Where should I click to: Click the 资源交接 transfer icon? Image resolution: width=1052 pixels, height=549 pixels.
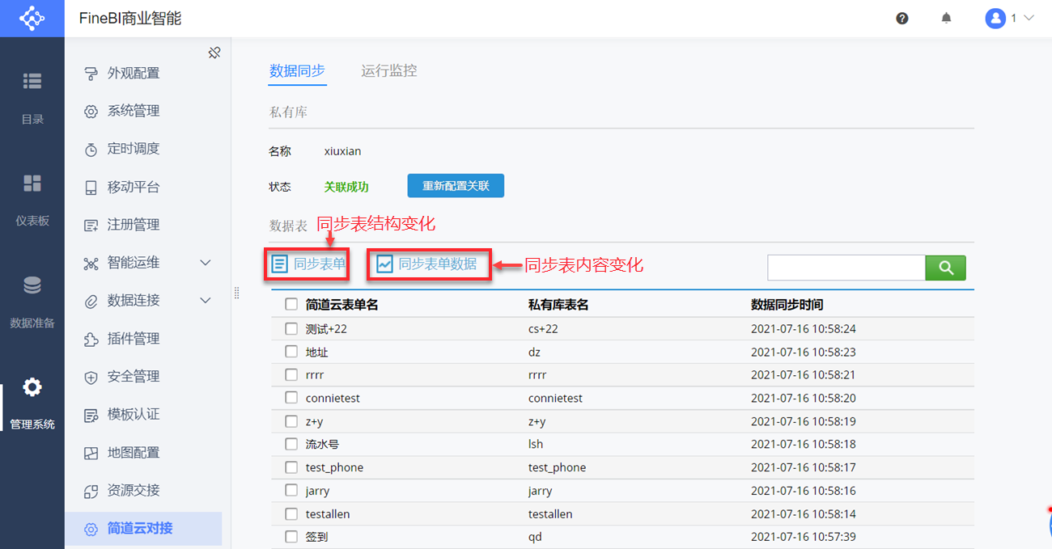pos(91,491)
